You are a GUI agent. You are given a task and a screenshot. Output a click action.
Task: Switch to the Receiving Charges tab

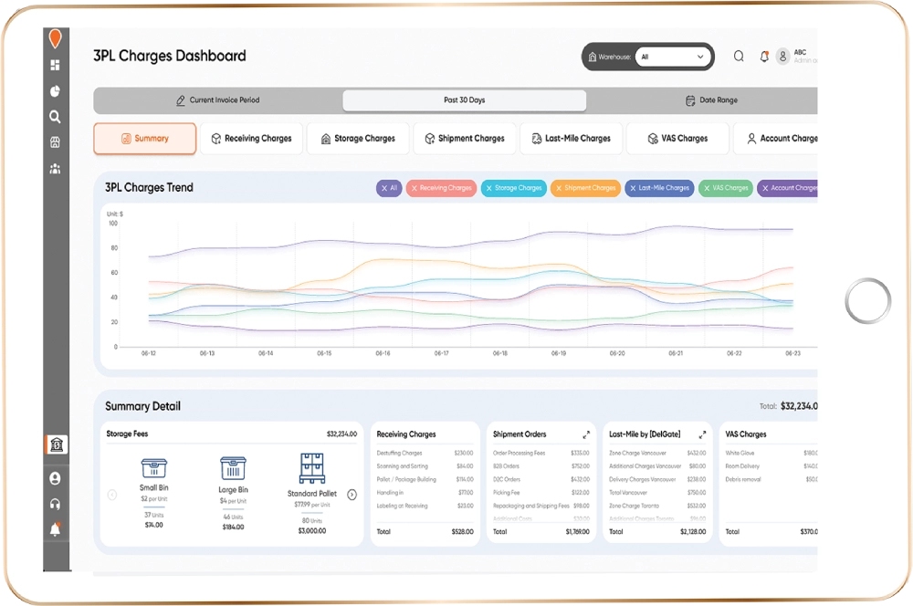coord(251,139)
